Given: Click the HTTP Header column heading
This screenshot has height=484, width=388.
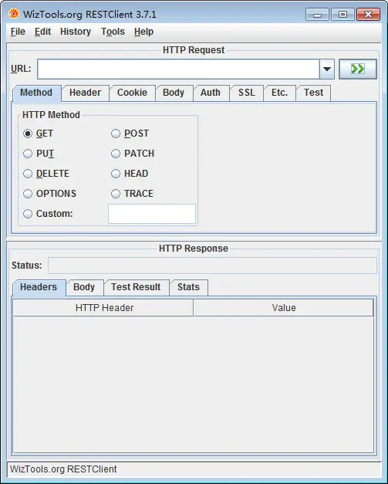Looking at the screenshot, I should (103, 308).
